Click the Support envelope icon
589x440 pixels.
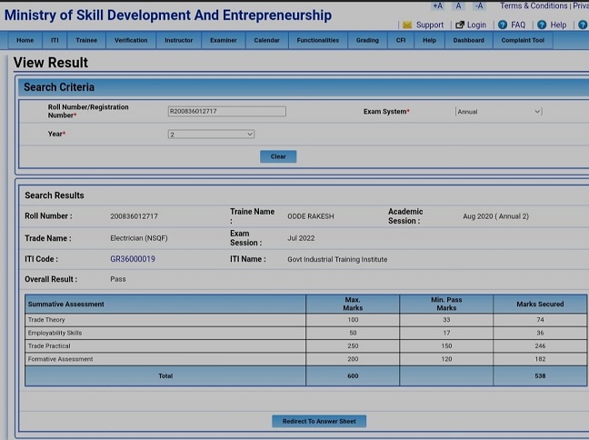point(407,25)
